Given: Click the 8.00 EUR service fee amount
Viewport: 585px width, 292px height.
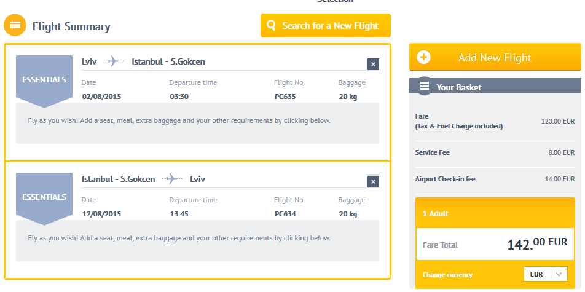Looking at the screenshot, I should pyautogui.click(x=561, y=152).
